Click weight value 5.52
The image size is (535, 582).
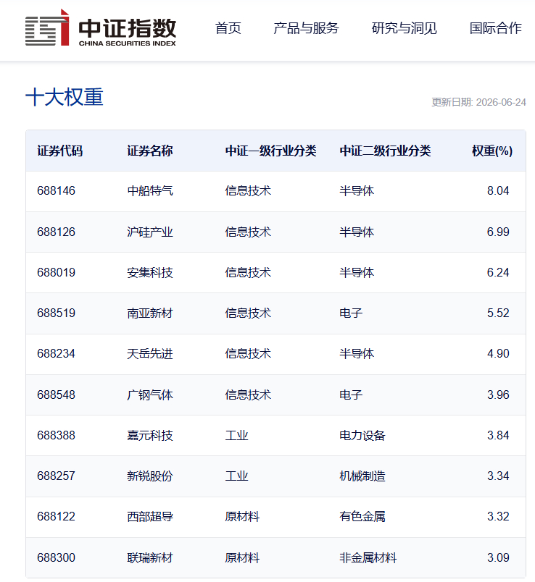[498, 313]
